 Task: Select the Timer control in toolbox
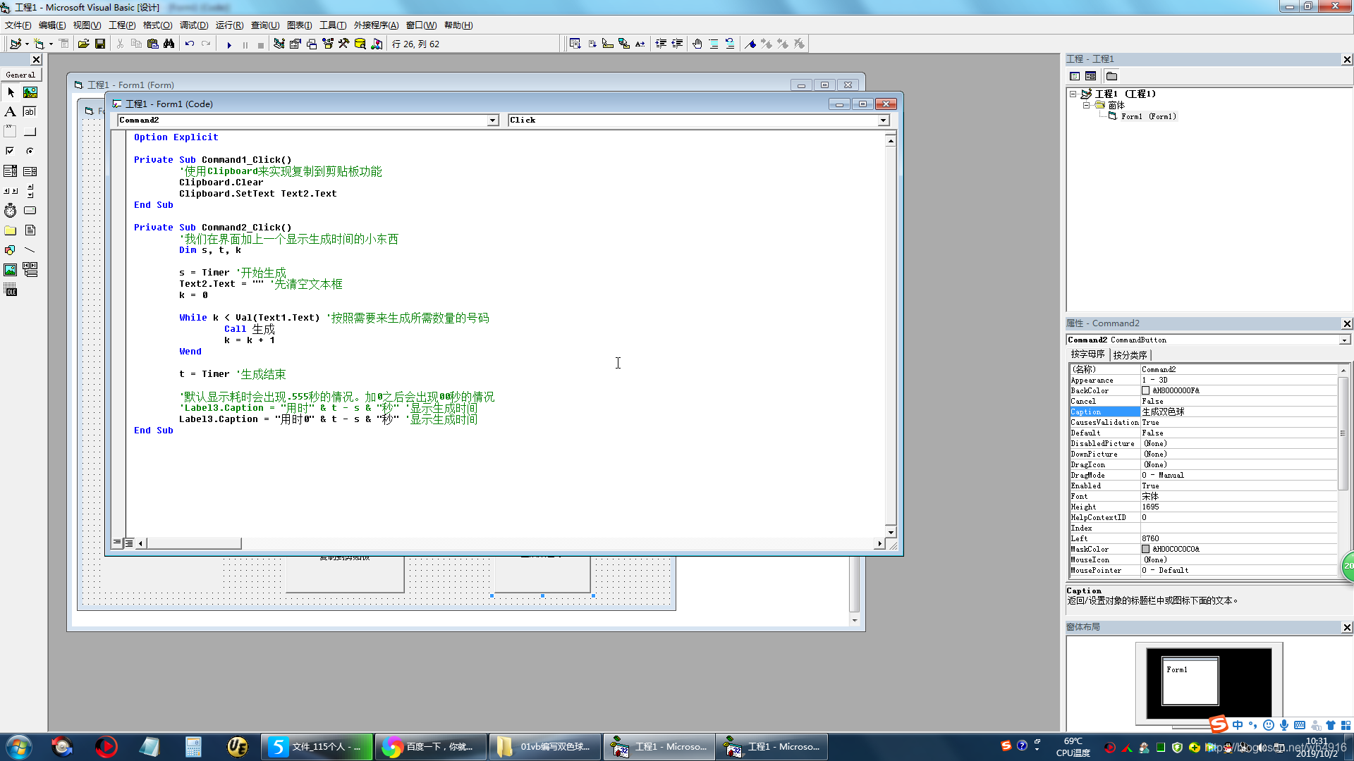tap(10, 211)
